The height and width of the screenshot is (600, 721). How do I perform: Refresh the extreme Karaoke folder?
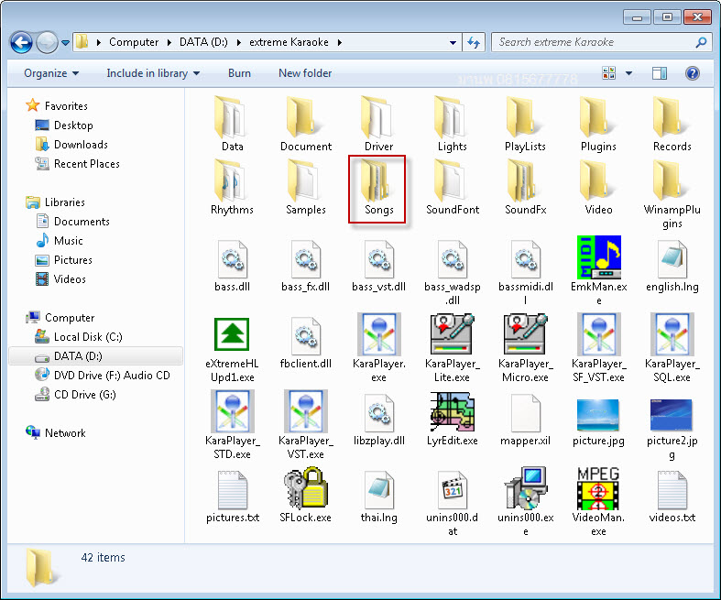point(474,42)
